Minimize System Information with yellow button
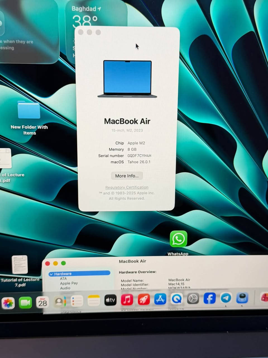268x358 pixels. pyautogui.click(x=56, y=263)
